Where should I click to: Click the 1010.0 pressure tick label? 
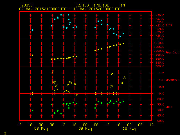pos(159,43)
